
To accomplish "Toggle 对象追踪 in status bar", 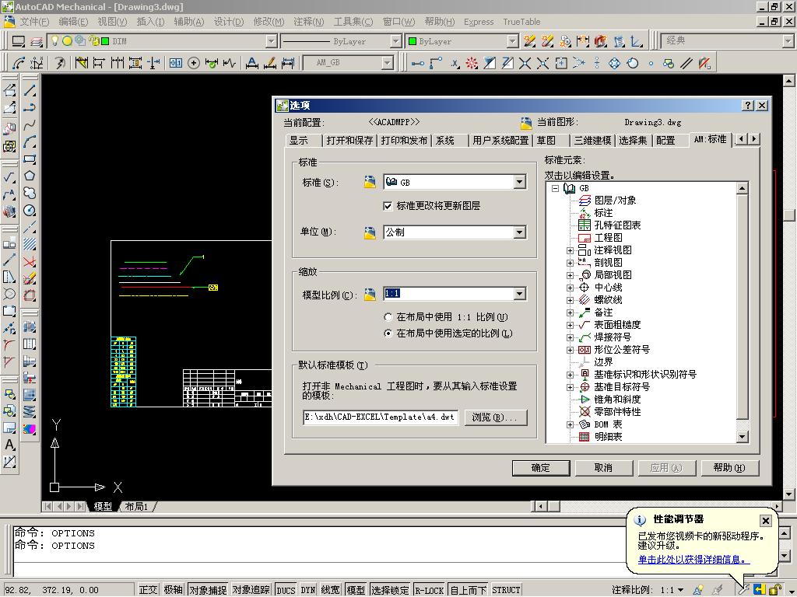I will click(x=251, y=590).
